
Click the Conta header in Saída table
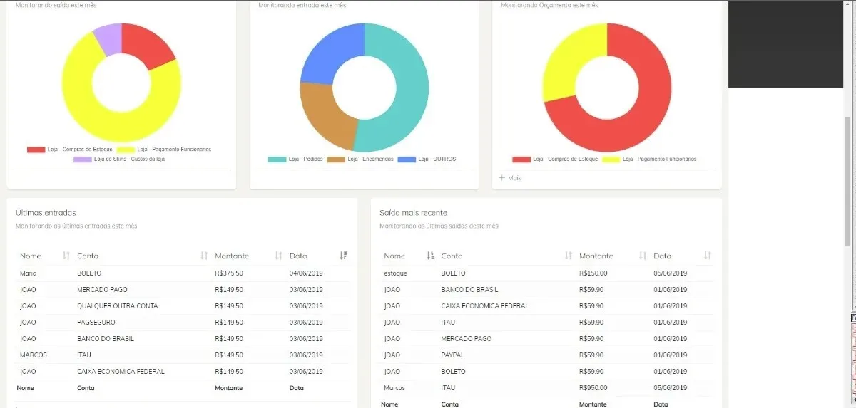452,256
